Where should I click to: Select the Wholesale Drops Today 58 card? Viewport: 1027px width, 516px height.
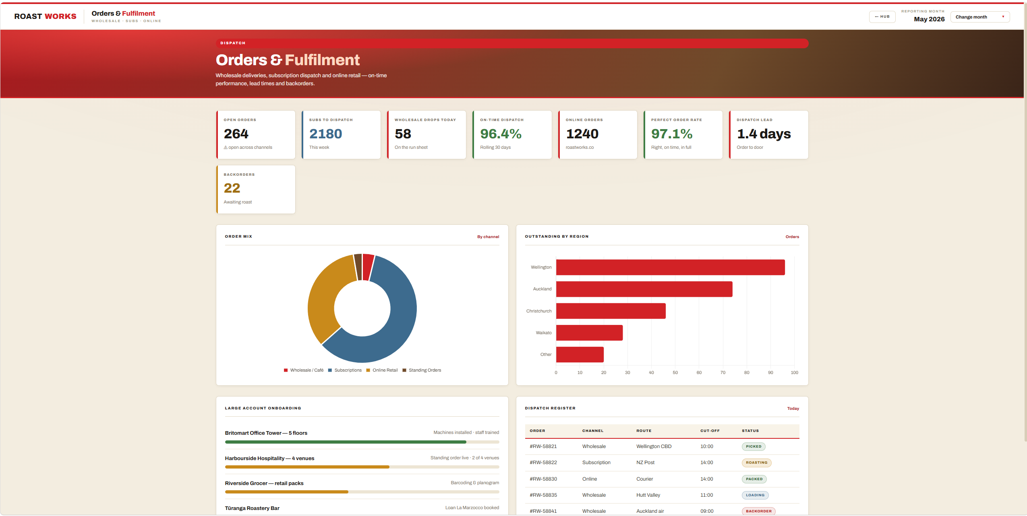coord(427,135)
